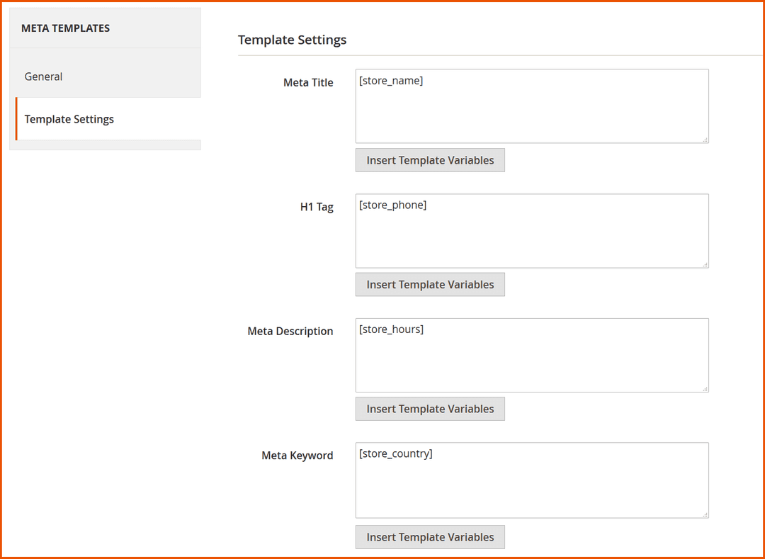Insert Template Variables for Meta Description
This screenshot has width=765, height=559.
430,409
